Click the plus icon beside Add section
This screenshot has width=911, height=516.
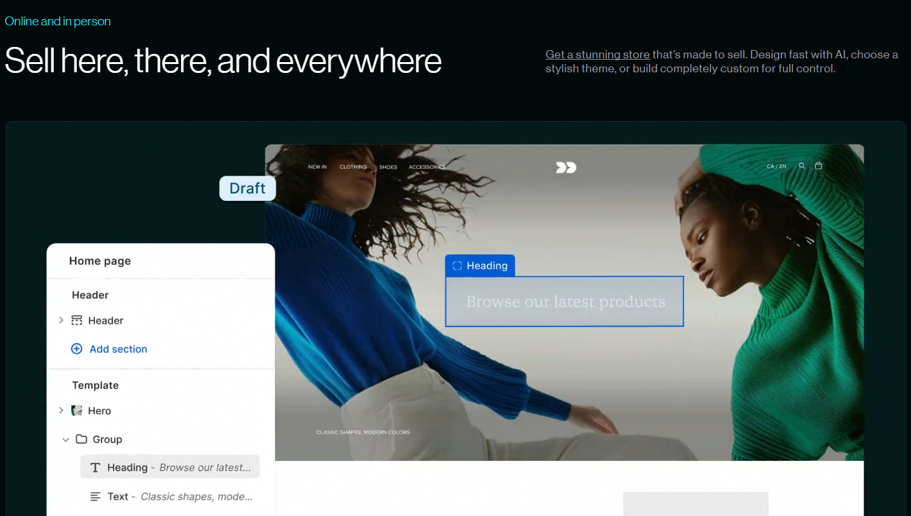tap(77, 349)
